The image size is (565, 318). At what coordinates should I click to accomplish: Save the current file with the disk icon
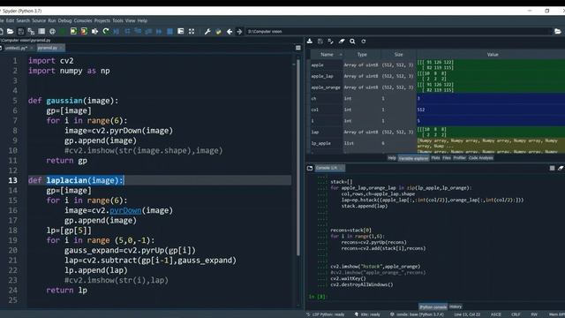(21, 32)
